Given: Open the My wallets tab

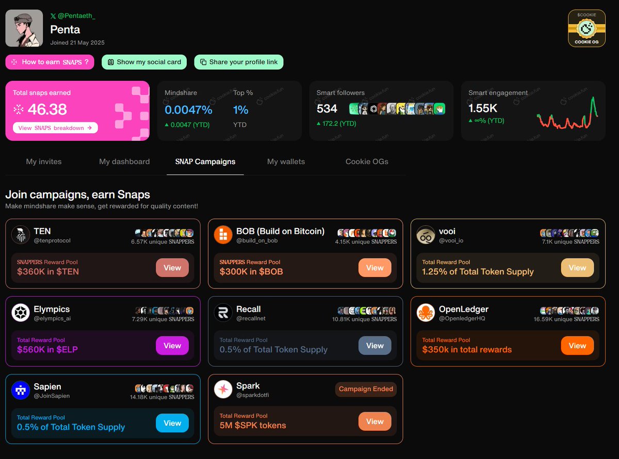Looking at the screenshot, I should [x=286, y=162].
